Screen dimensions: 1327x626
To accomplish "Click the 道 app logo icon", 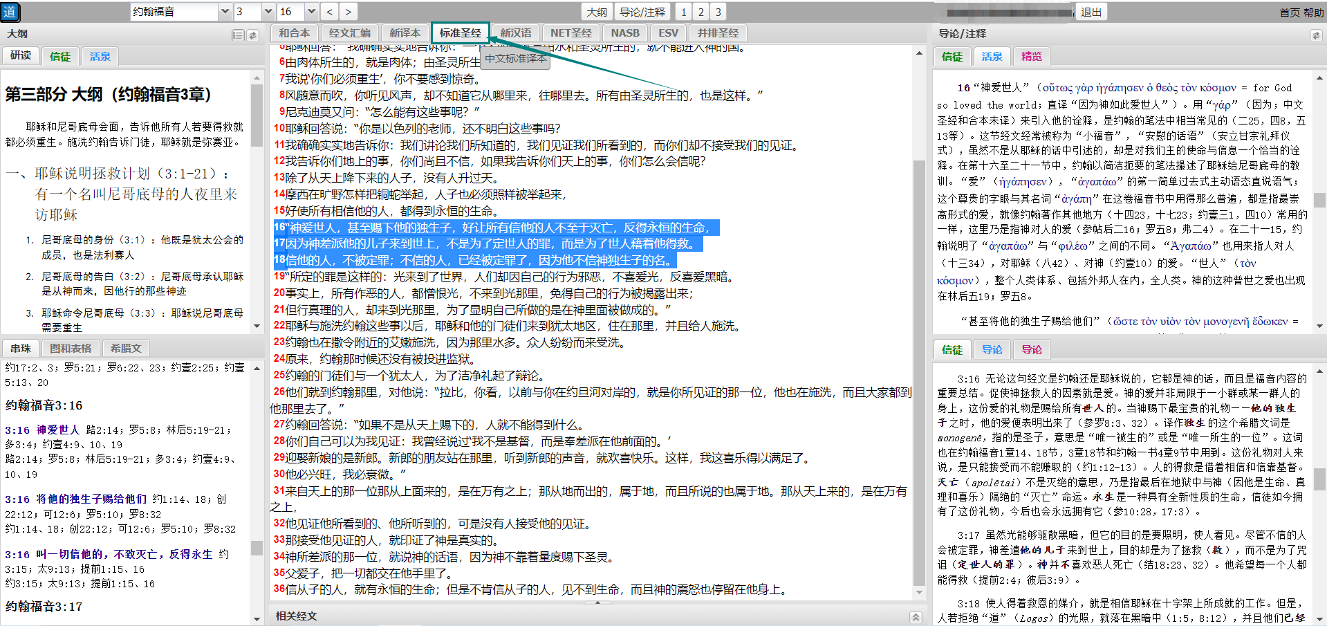I will click(x=10, y=12).
